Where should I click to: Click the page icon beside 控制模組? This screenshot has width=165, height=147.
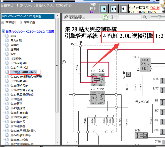pos(7,58)
